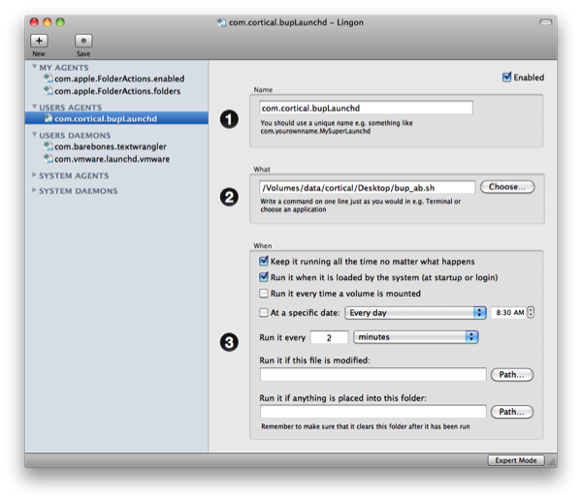
Task: Expand the SYSTEM DAEMONS section
Action: click(x=34, y=190)
